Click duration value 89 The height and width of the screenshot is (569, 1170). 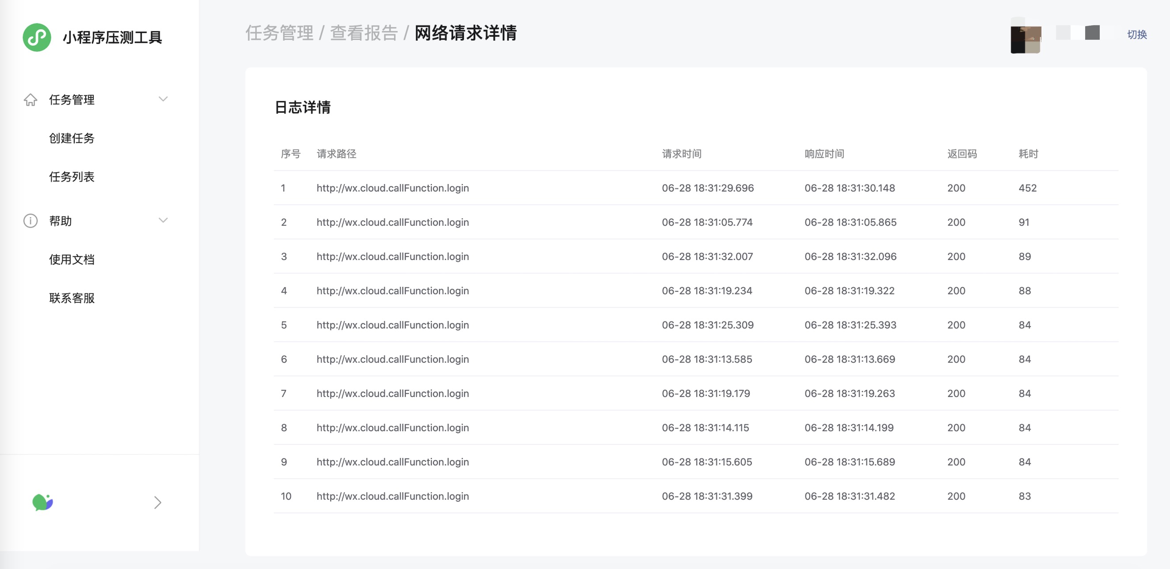(1025, 257)
